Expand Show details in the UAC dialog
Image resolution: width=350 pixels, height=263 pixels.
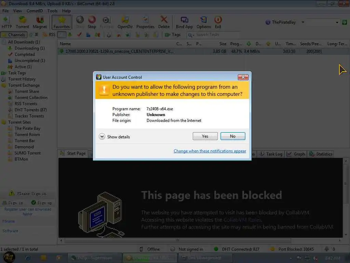(x=114, y=137)
